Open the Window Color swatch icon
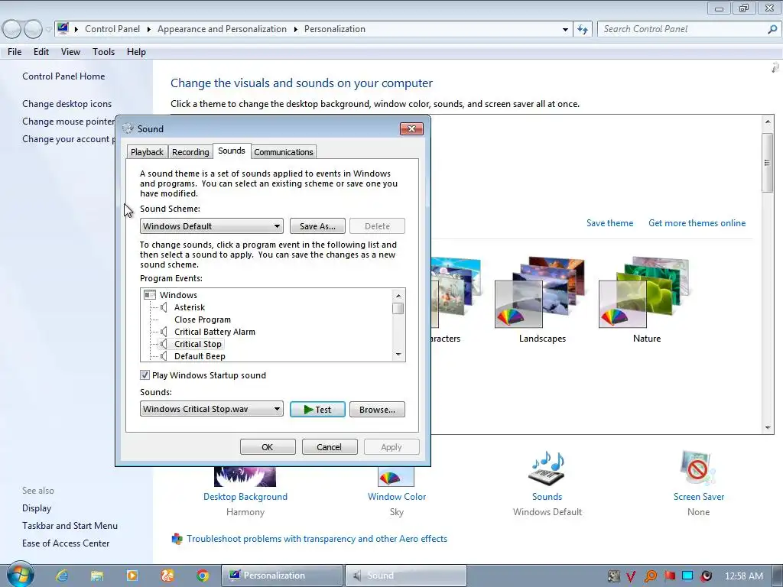 396,477
